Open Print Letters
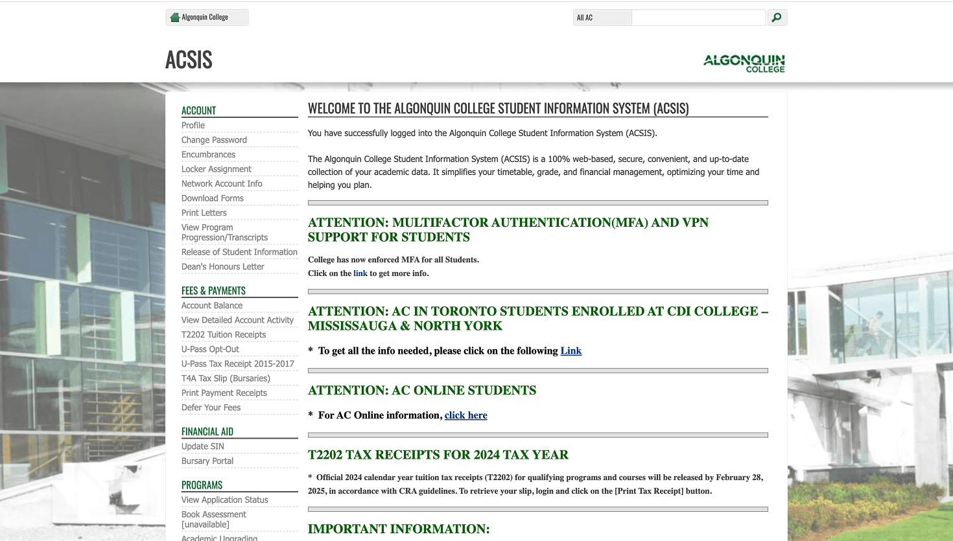 (x=204, y=213)
